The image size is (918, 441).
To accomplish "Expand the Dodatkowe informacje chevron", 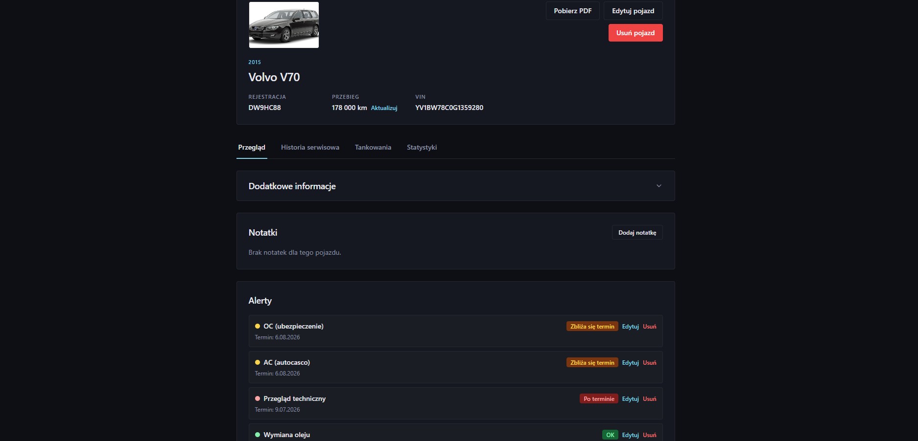I will pos(659,186).
